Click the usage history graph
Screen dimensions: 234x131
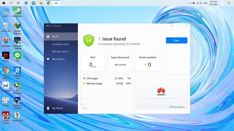[x=106, y=98]
